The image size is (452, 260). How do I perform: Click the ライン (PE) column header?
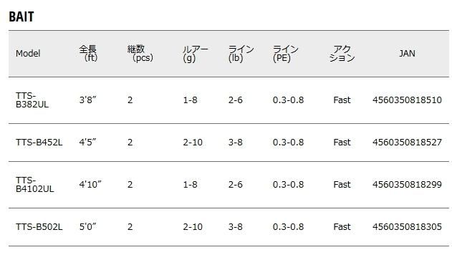[x=285, y=54]
